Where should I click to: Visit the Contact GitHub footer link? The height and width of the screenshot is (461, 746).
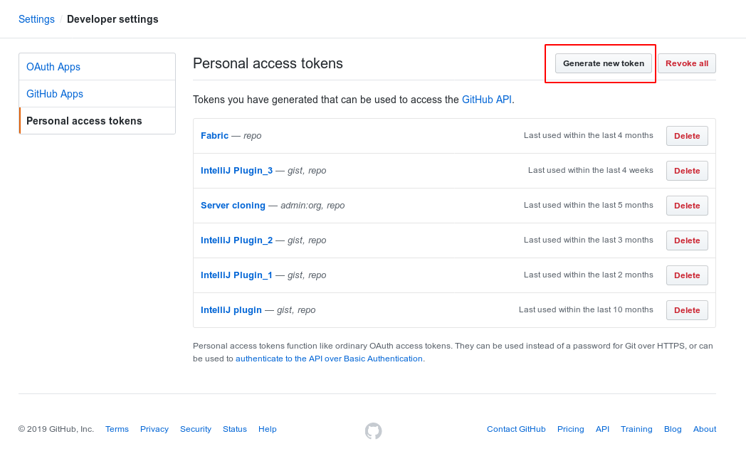coord(516,429)
